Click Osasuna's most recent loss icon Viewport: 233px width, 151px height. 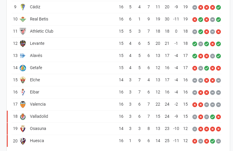click(218, 129)
